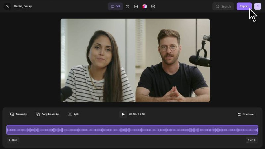Select the Full layout button
This screenshot has height=149, width=265.
[115, 6]
